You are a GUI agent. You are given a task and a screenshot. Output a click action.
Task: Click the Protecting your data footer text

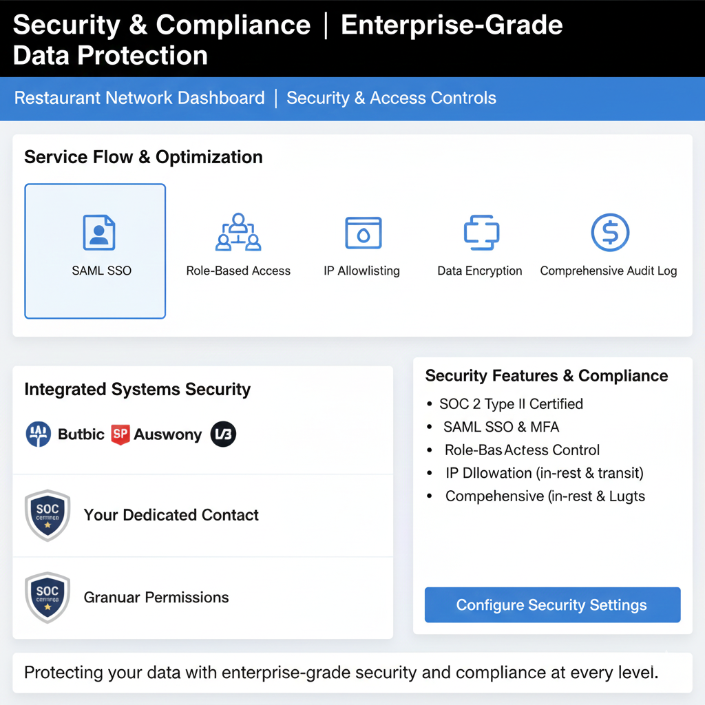pyautogui.click(x=341, y=673)
